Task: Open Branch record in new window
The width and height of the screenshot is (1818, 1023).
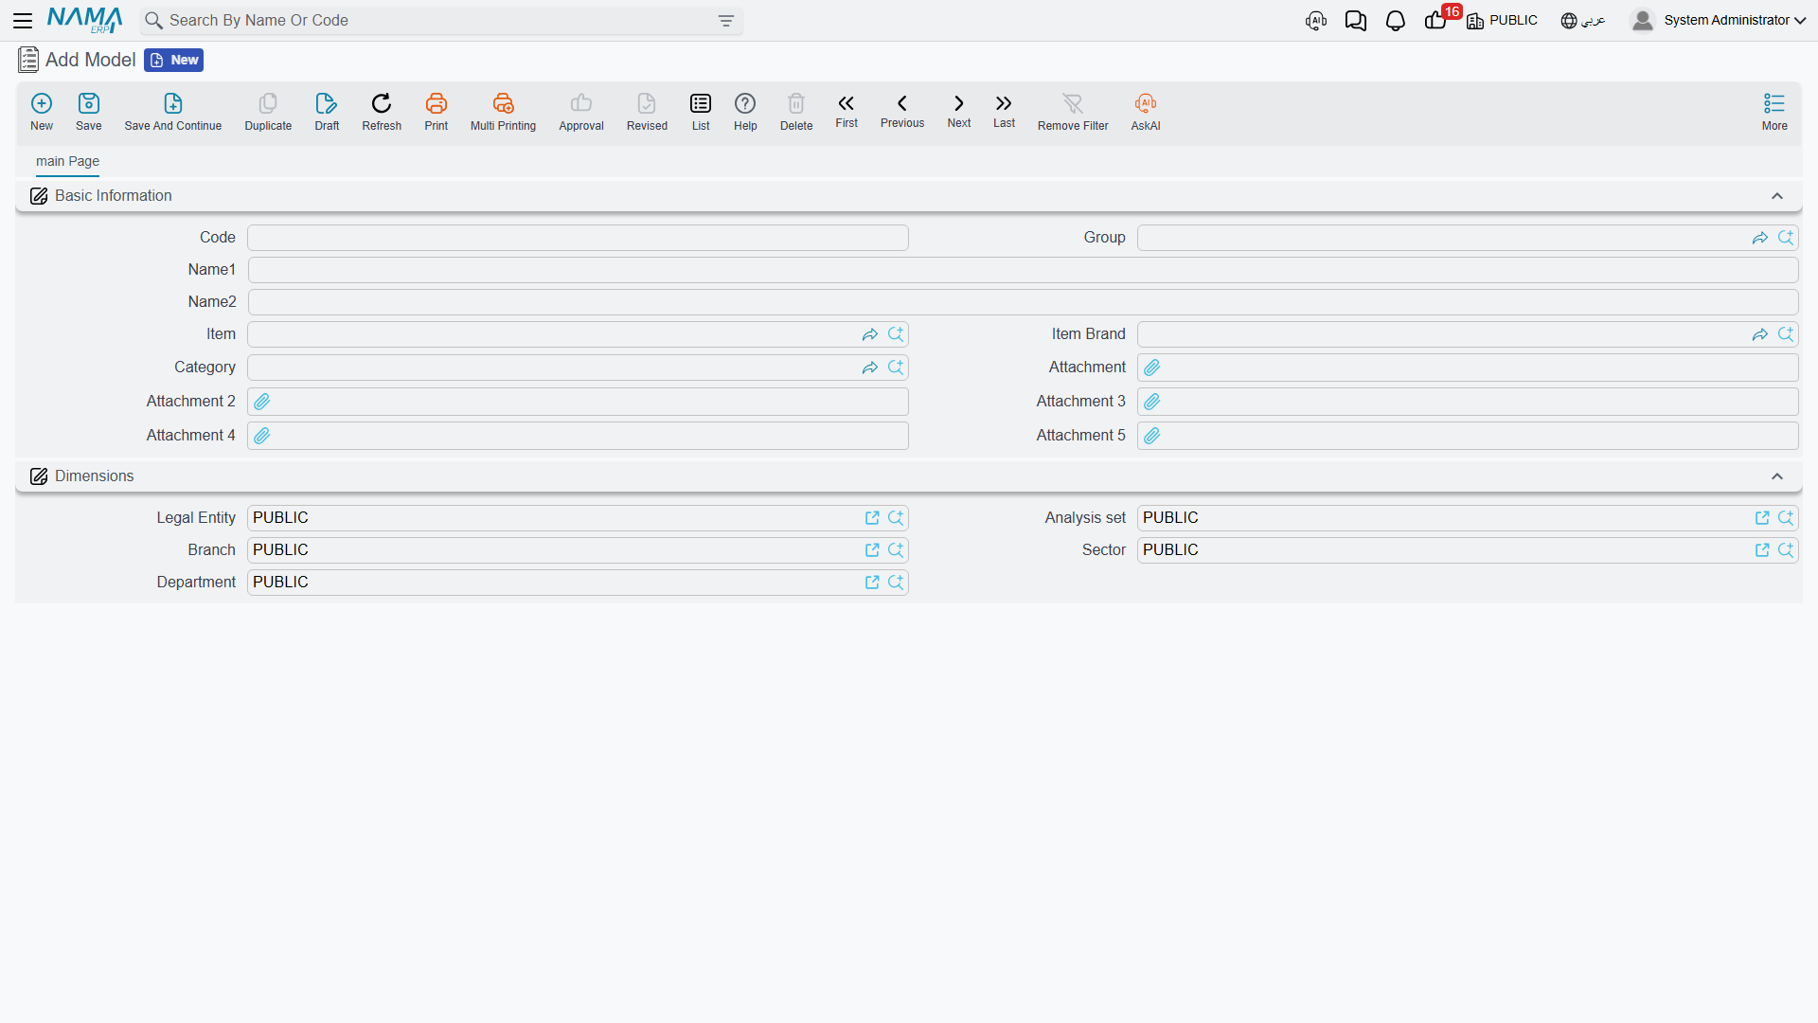Action: [x=872, y=550]
